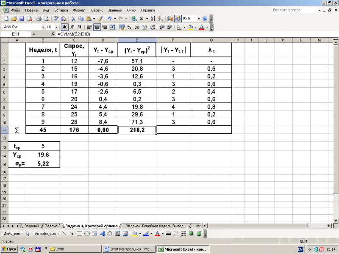The height and width of the screenshot is (254, 339).
Task: Sort ascending
Action: click(153, 19)
